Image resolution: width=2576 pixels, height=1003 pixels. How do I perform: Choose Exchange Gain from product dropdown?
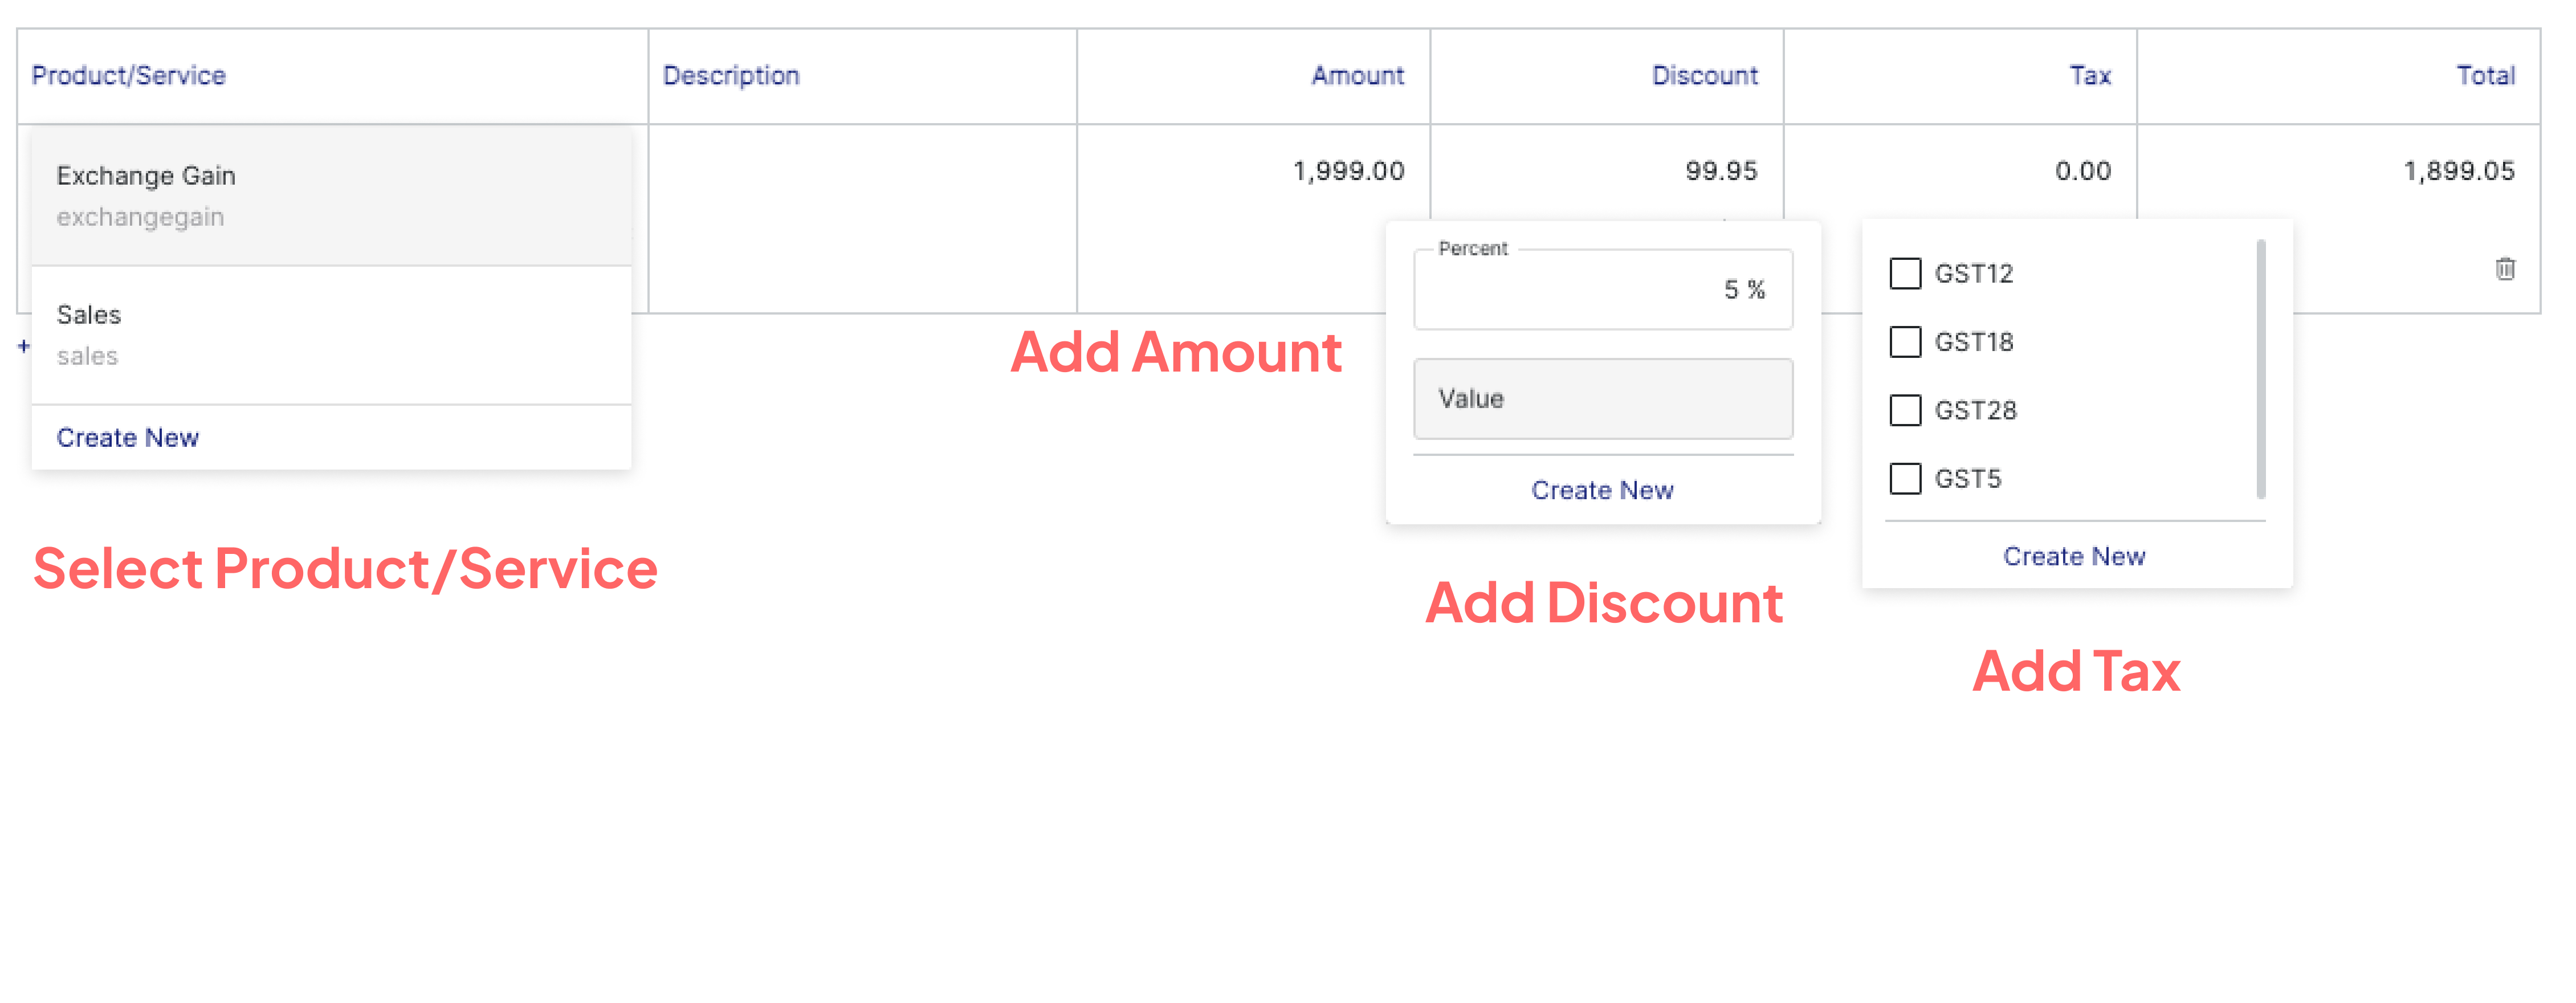click(331, 196)
